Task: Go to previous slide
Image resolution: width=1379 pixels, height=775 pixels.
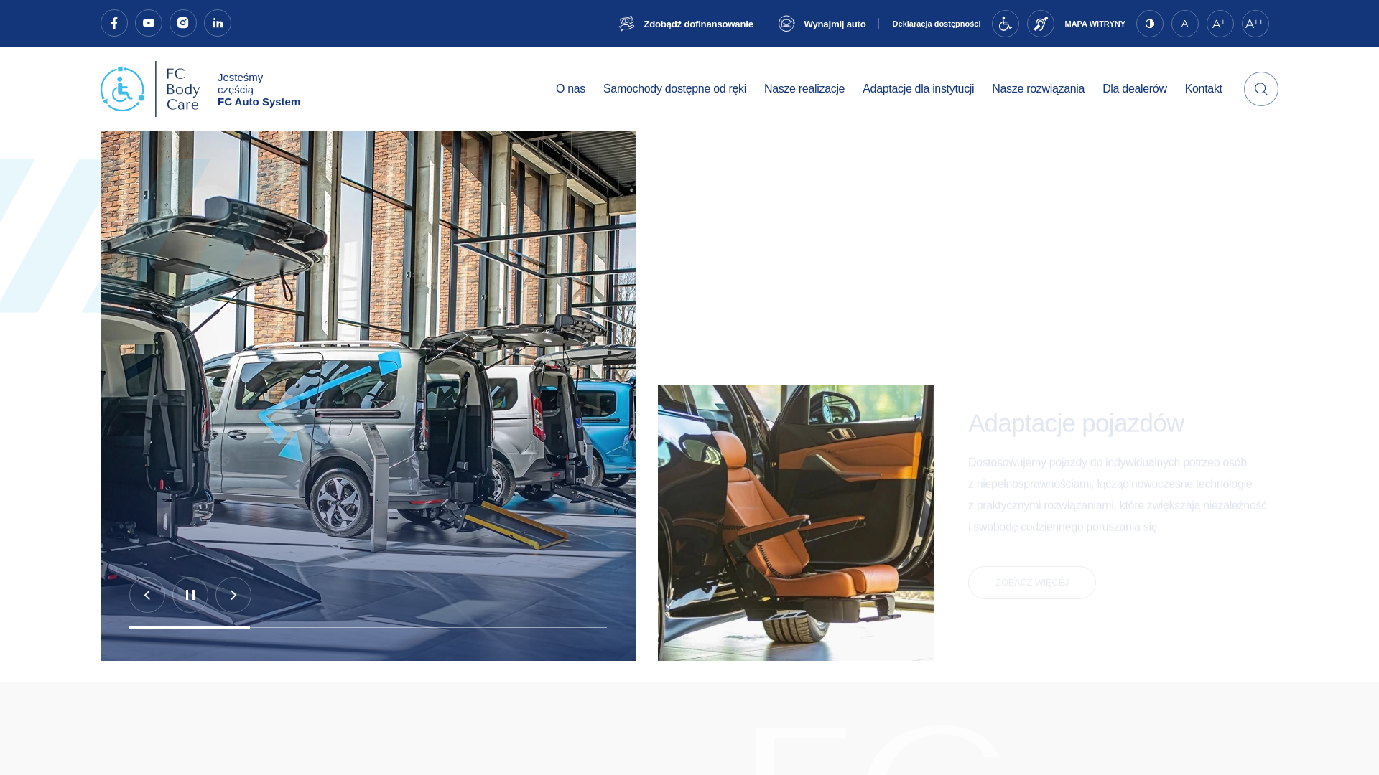Action: [147, 595]
